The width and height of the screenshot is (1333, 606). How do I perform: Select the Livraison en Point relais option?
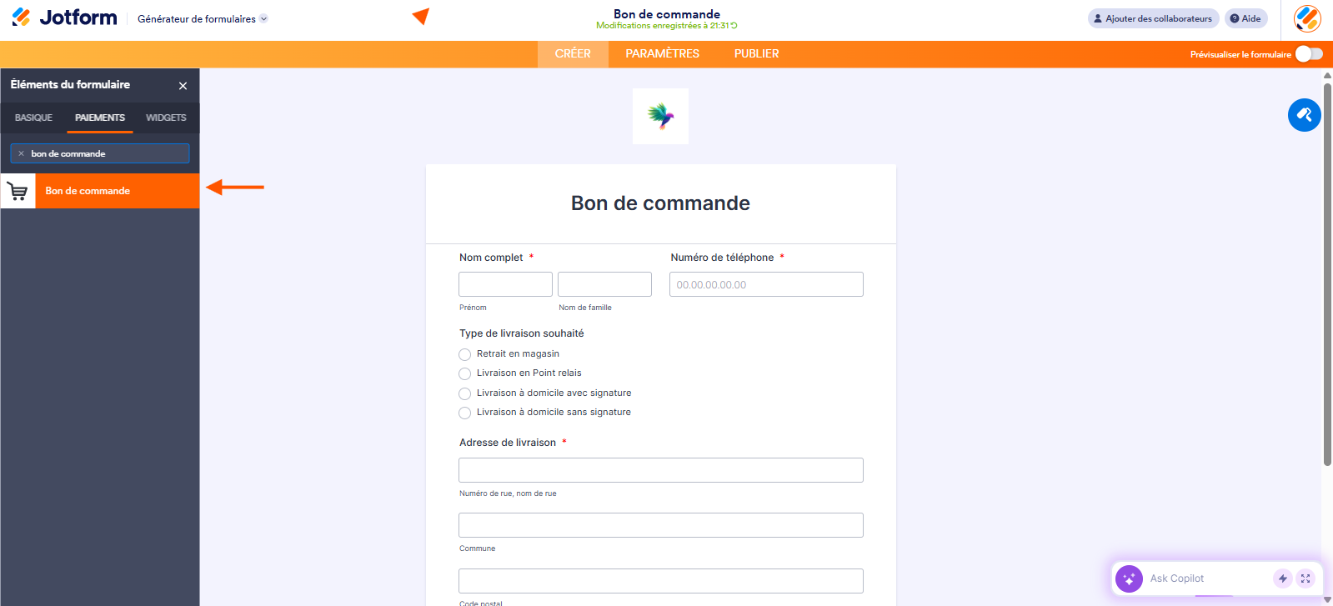pos(464,373)
